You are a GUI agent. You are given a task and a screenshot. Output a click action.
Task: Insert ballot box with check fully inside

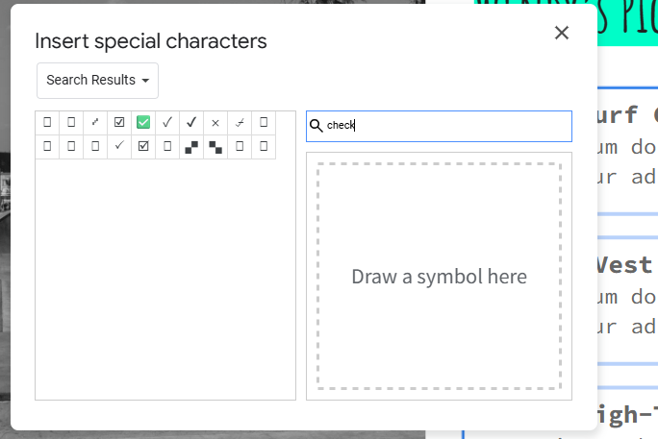(x=119, y=122)
